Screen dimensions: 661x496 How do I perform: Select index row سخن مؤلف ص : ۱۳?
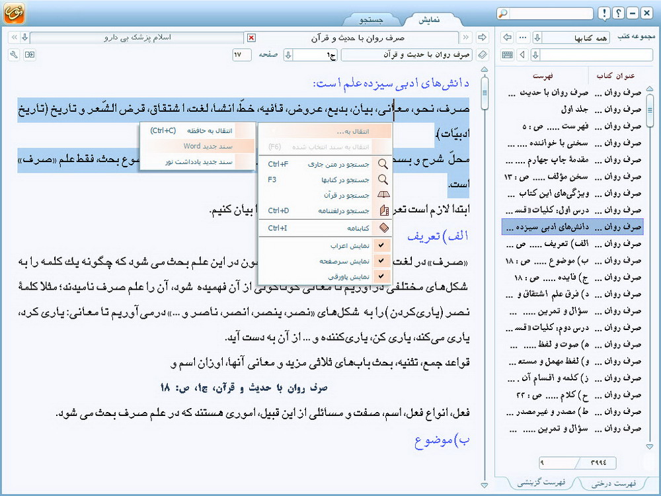[x=572, y=177]
